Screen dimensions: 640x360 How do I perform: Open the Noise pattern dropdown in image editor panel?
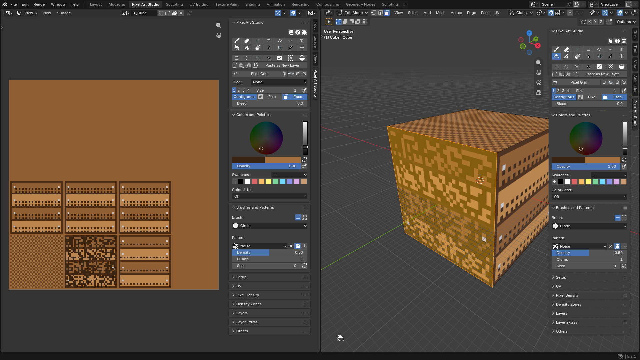tap(260, 246)
